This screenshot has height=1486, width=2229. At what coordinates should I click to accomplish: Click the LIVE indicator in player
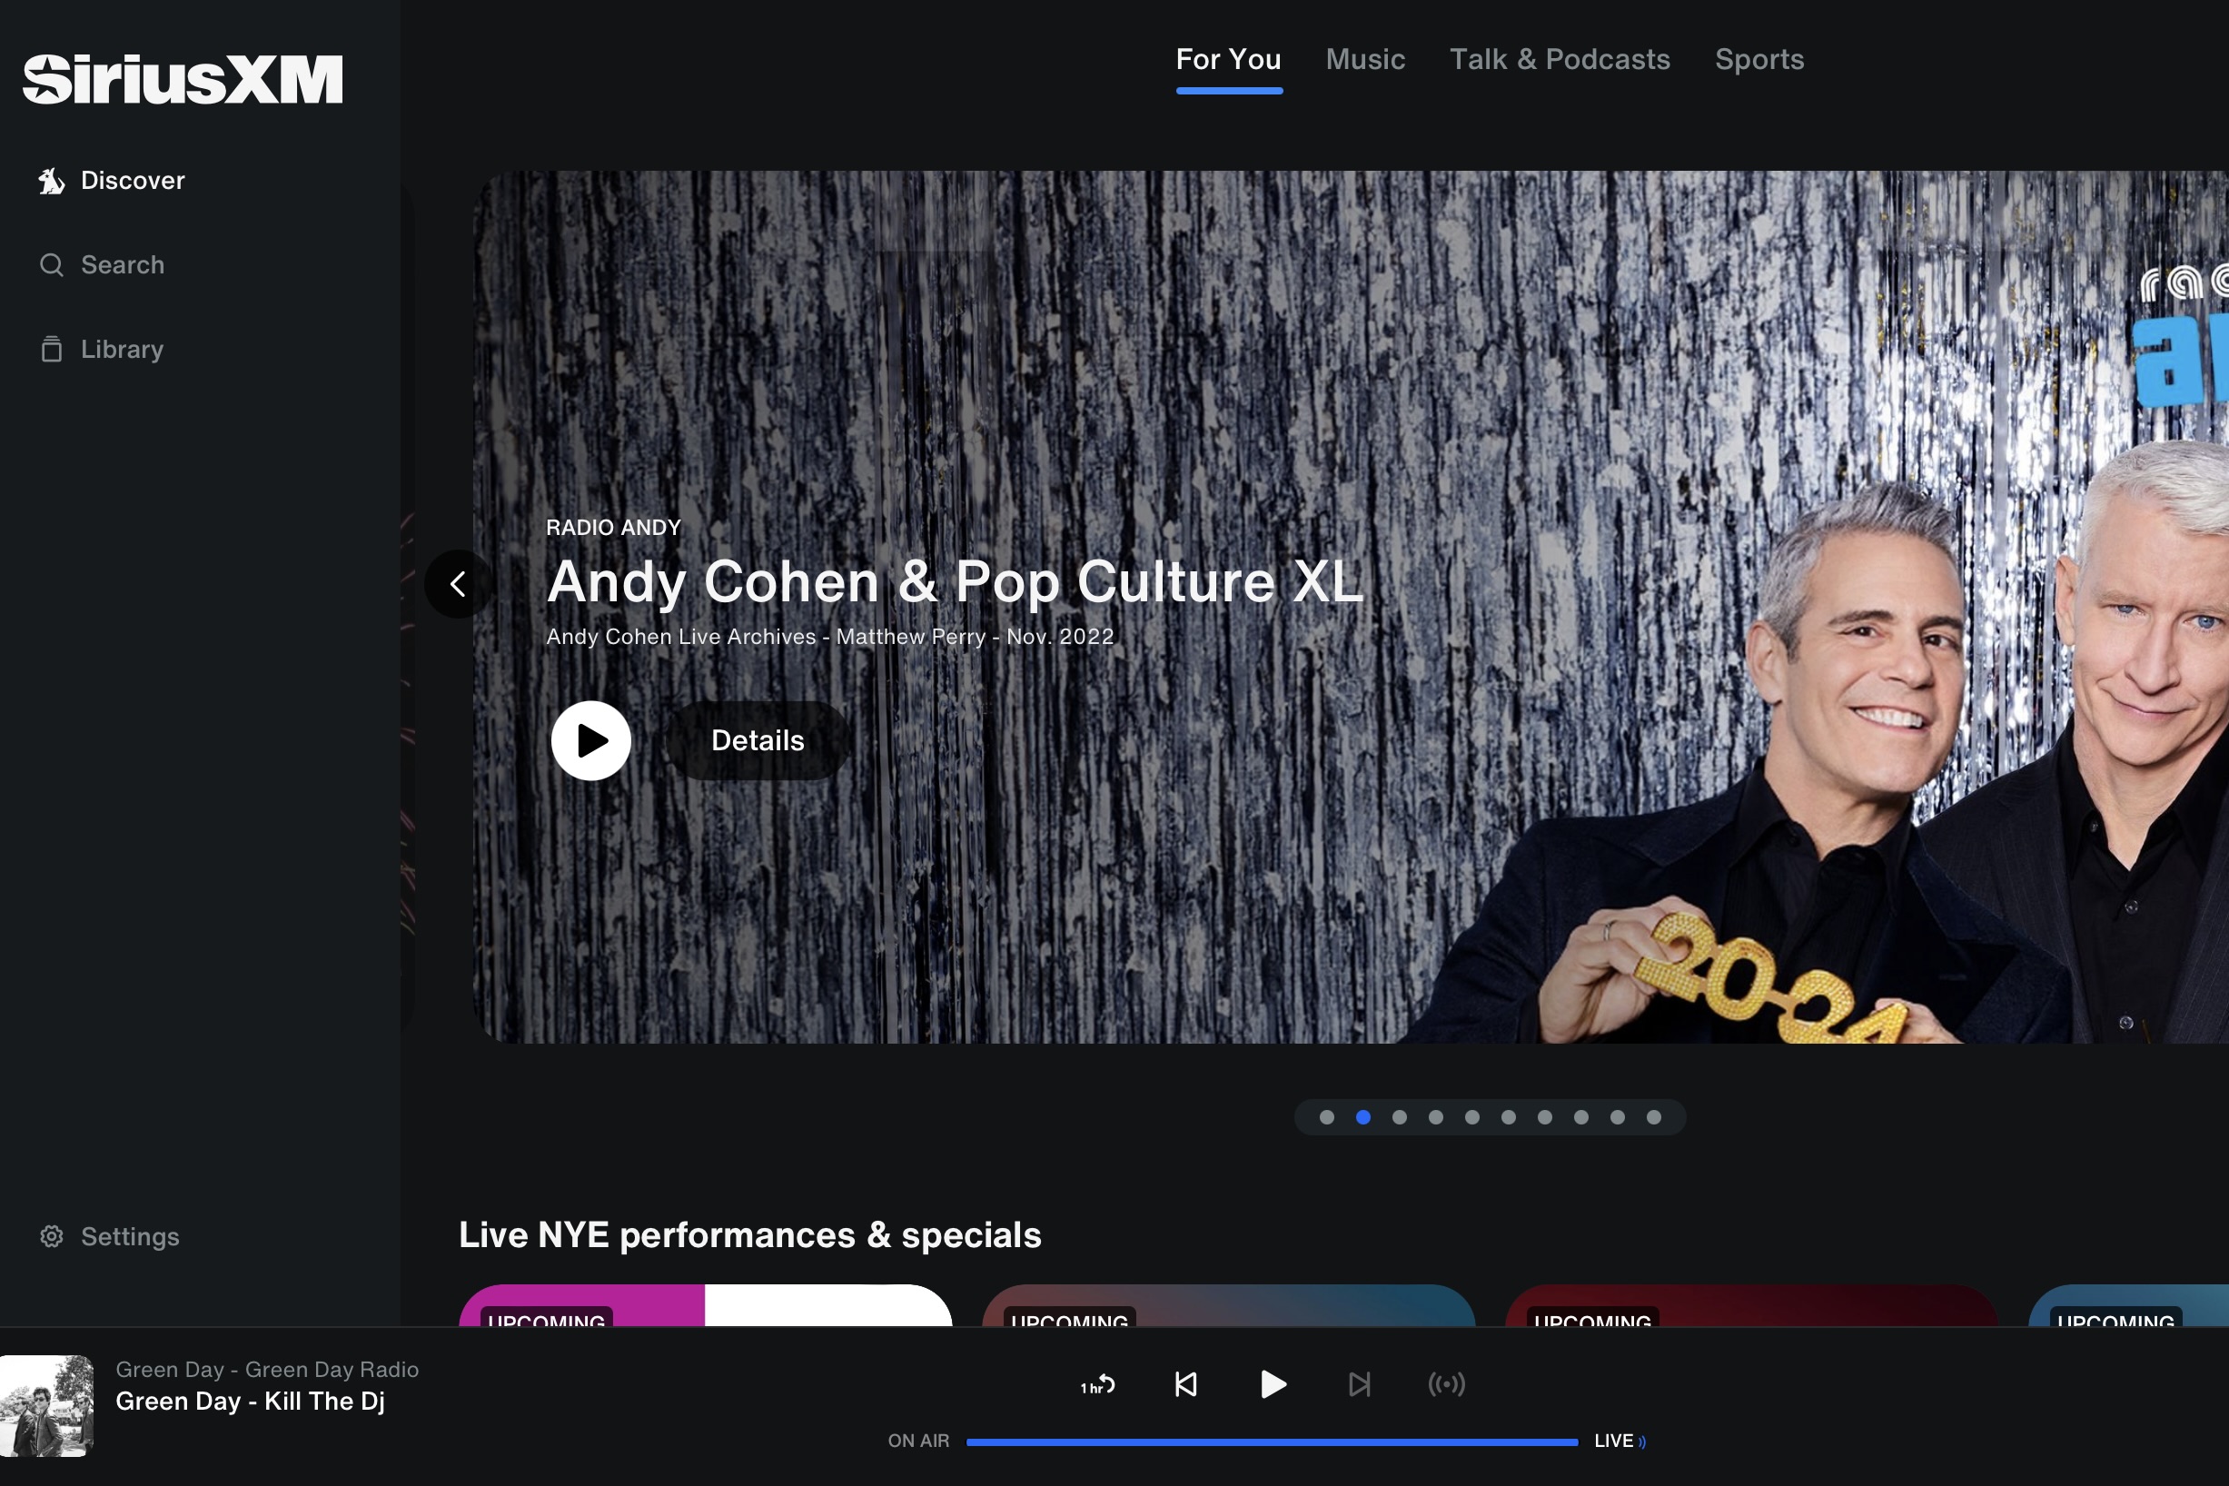[1620, 1441]
